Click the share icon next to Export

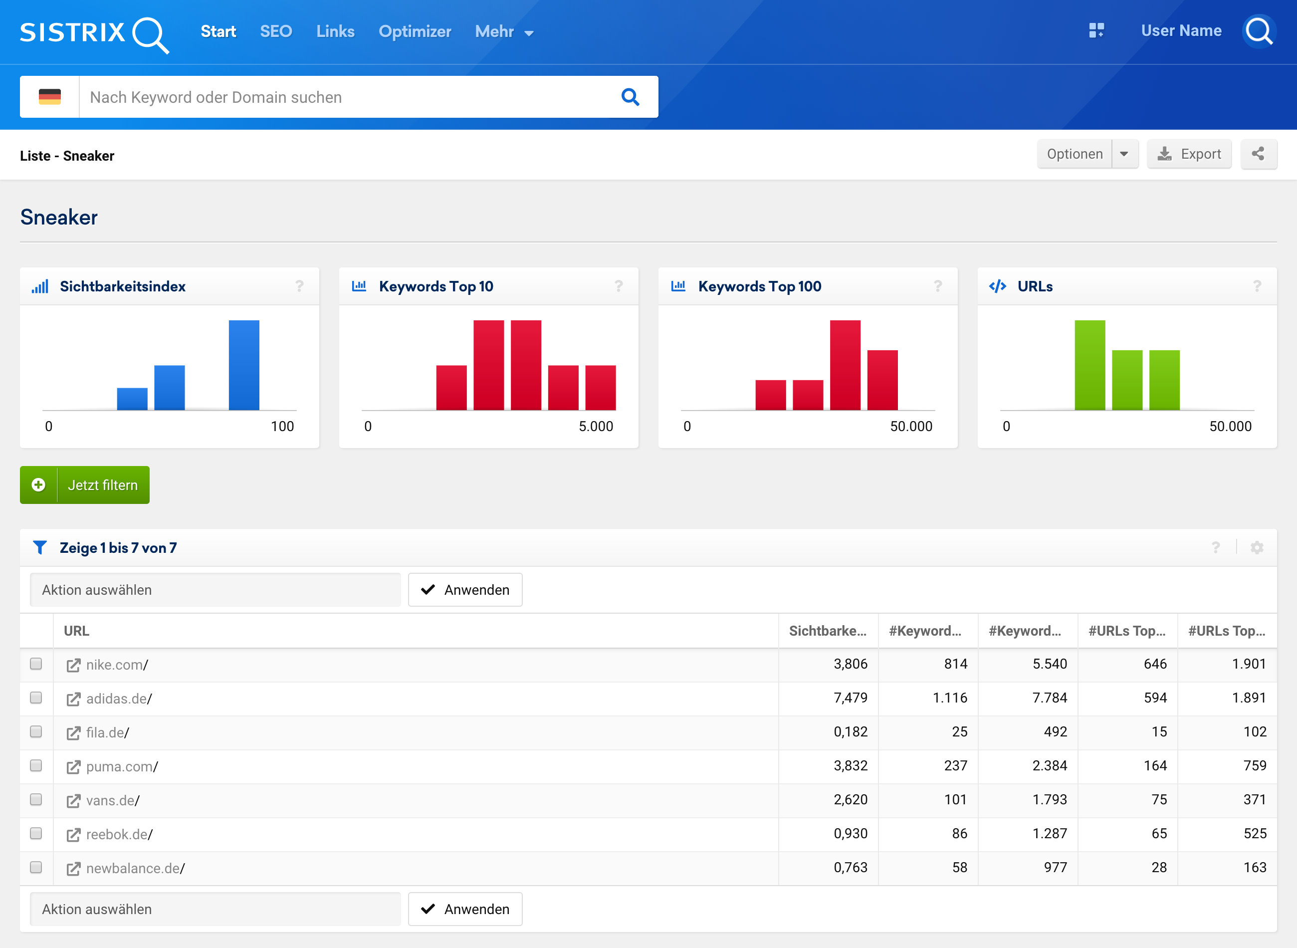coord(1258,154)
